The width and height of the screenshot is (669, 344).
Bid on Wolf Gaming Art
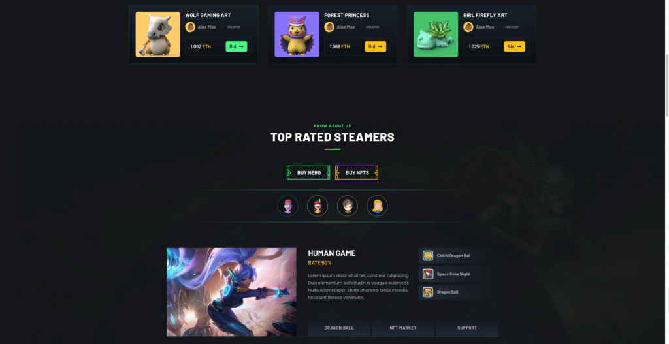coord(237,46)
